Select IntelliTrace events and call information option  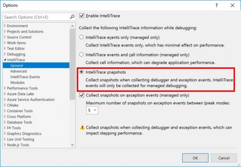[x=81, y=55]
